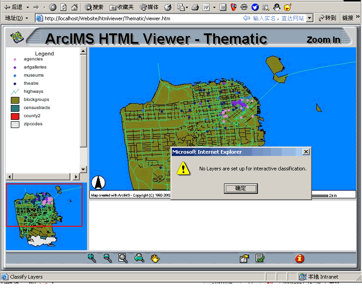The width and height of the screenshot is (362, 302).
Task: Open the Back history dropdown arrow
Action: point(27,7)
